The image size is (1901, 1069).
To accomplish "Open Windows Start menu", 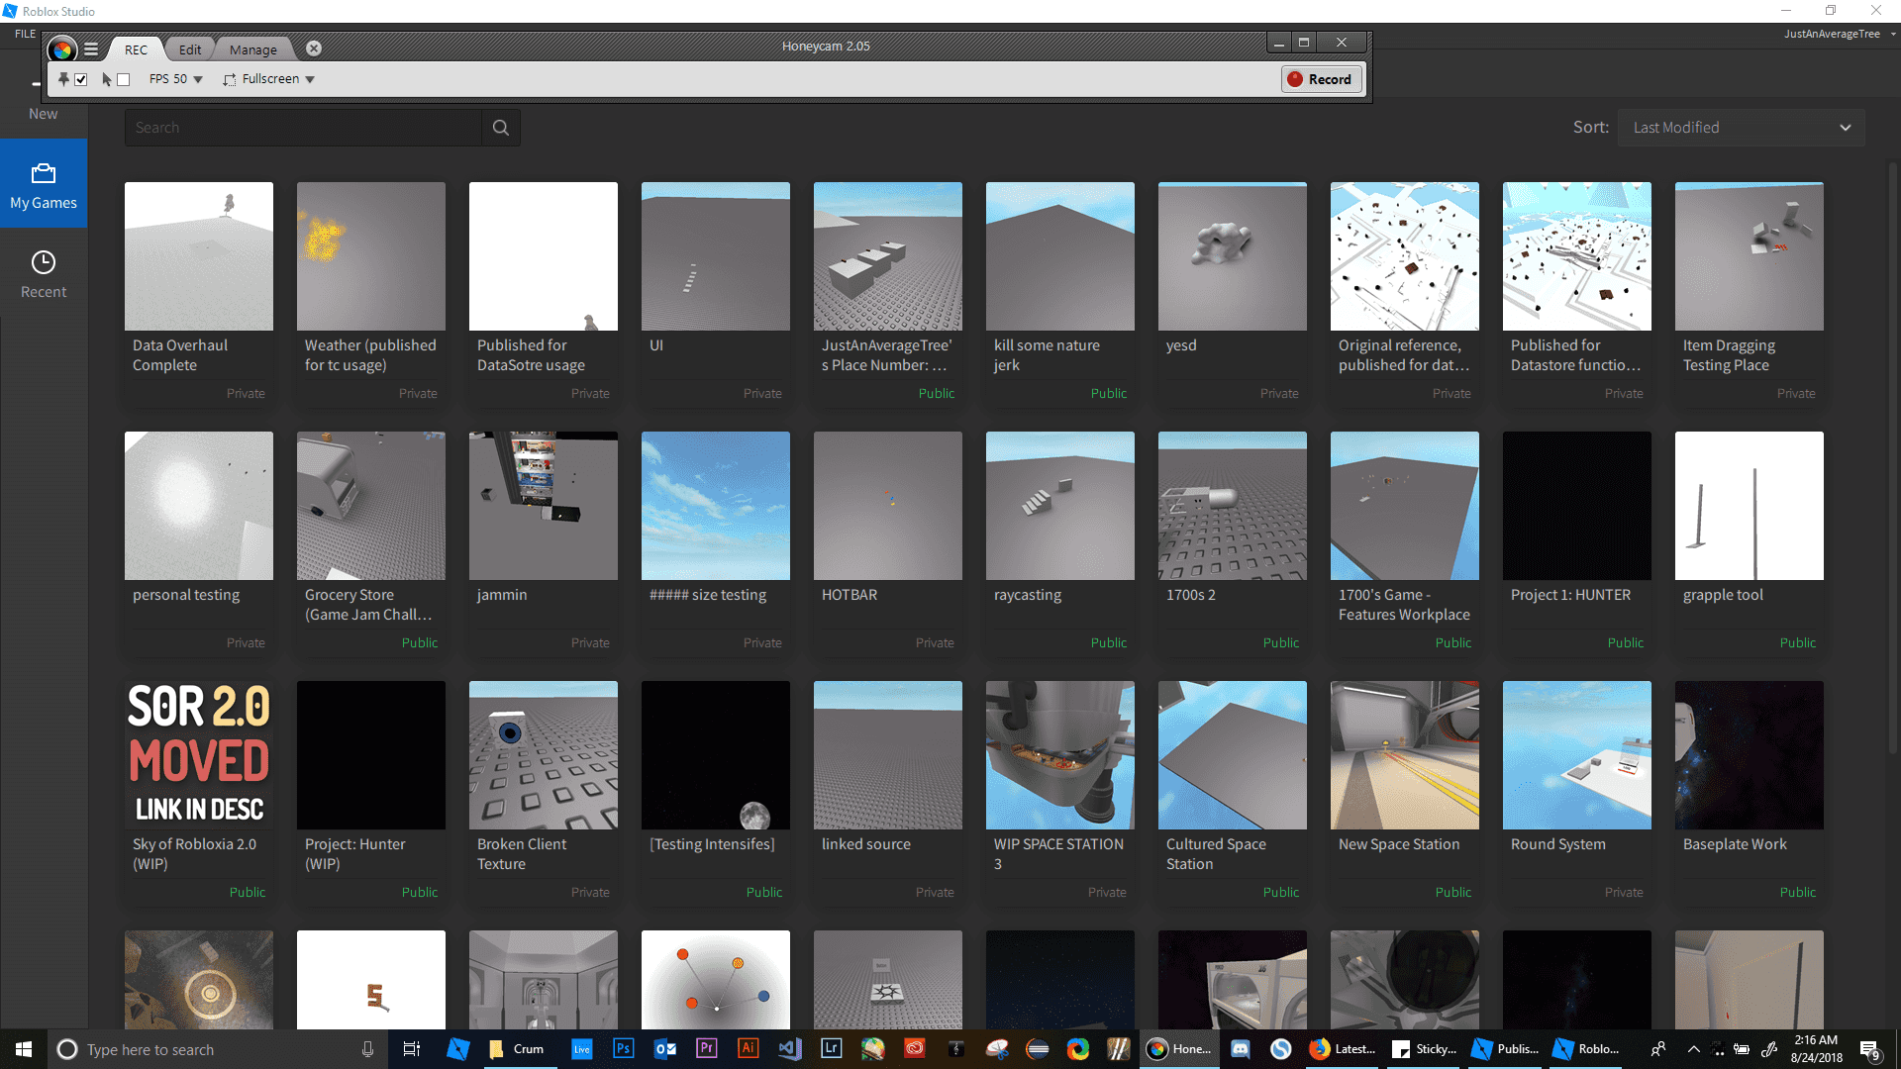I will click(24, 1049).
